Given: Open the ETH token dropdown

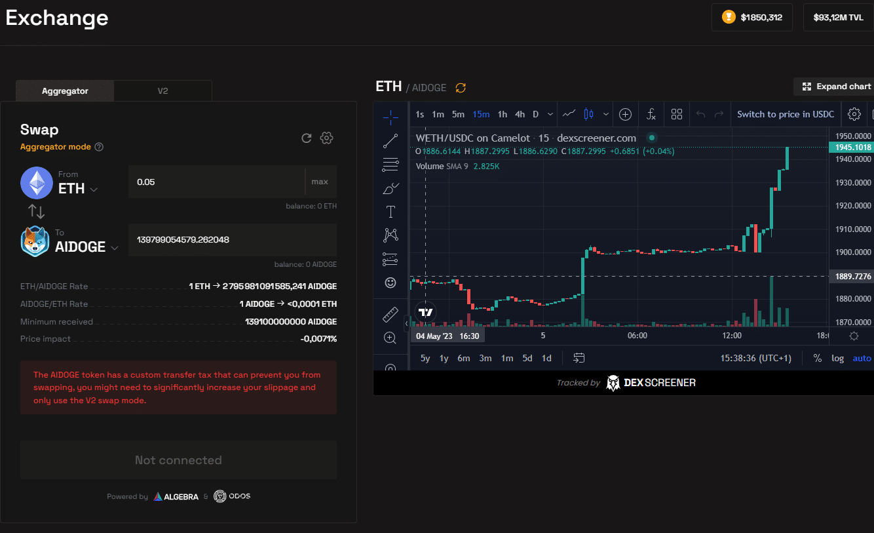Looking at the screenshot, I should 77,189.
